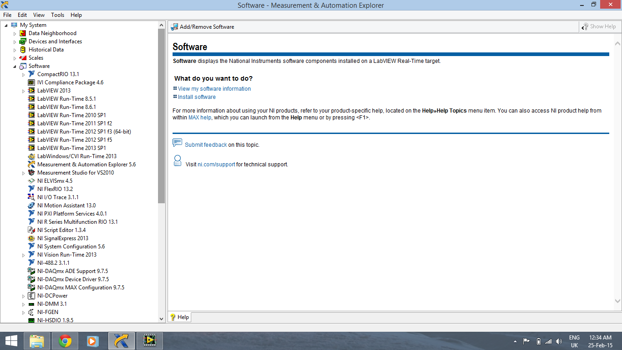Select the Help tab at bottom
Viewport: 622px width, 350px height.
179,317
